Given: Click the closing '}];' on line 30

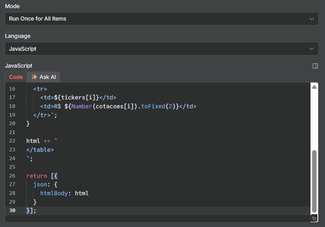Looking at the screenshot, I should point(31,210).
